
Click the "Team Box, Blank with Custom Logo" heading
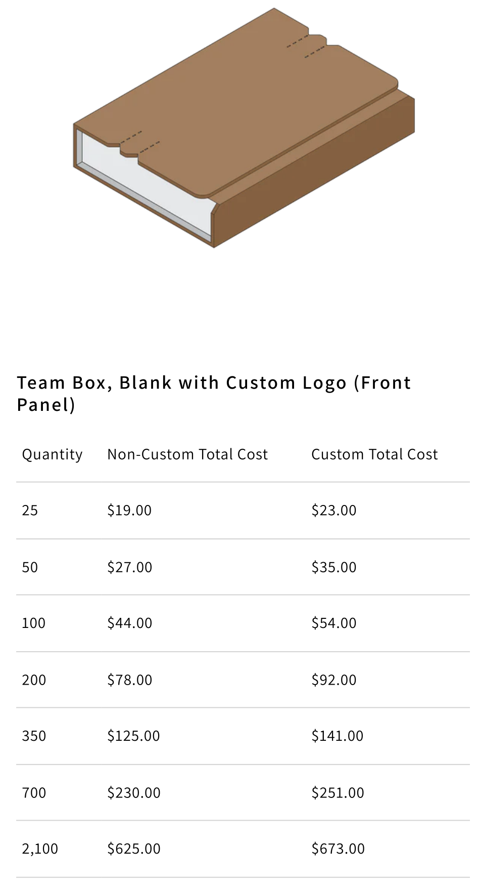[214, 393]
